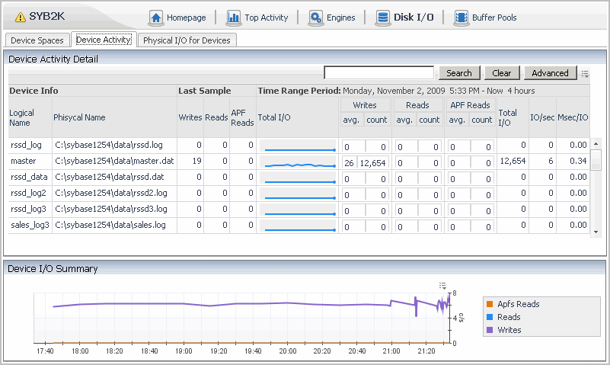610x365 pixels.
Task: Switch to the Device Spaces tab
Action: (38, 40)
